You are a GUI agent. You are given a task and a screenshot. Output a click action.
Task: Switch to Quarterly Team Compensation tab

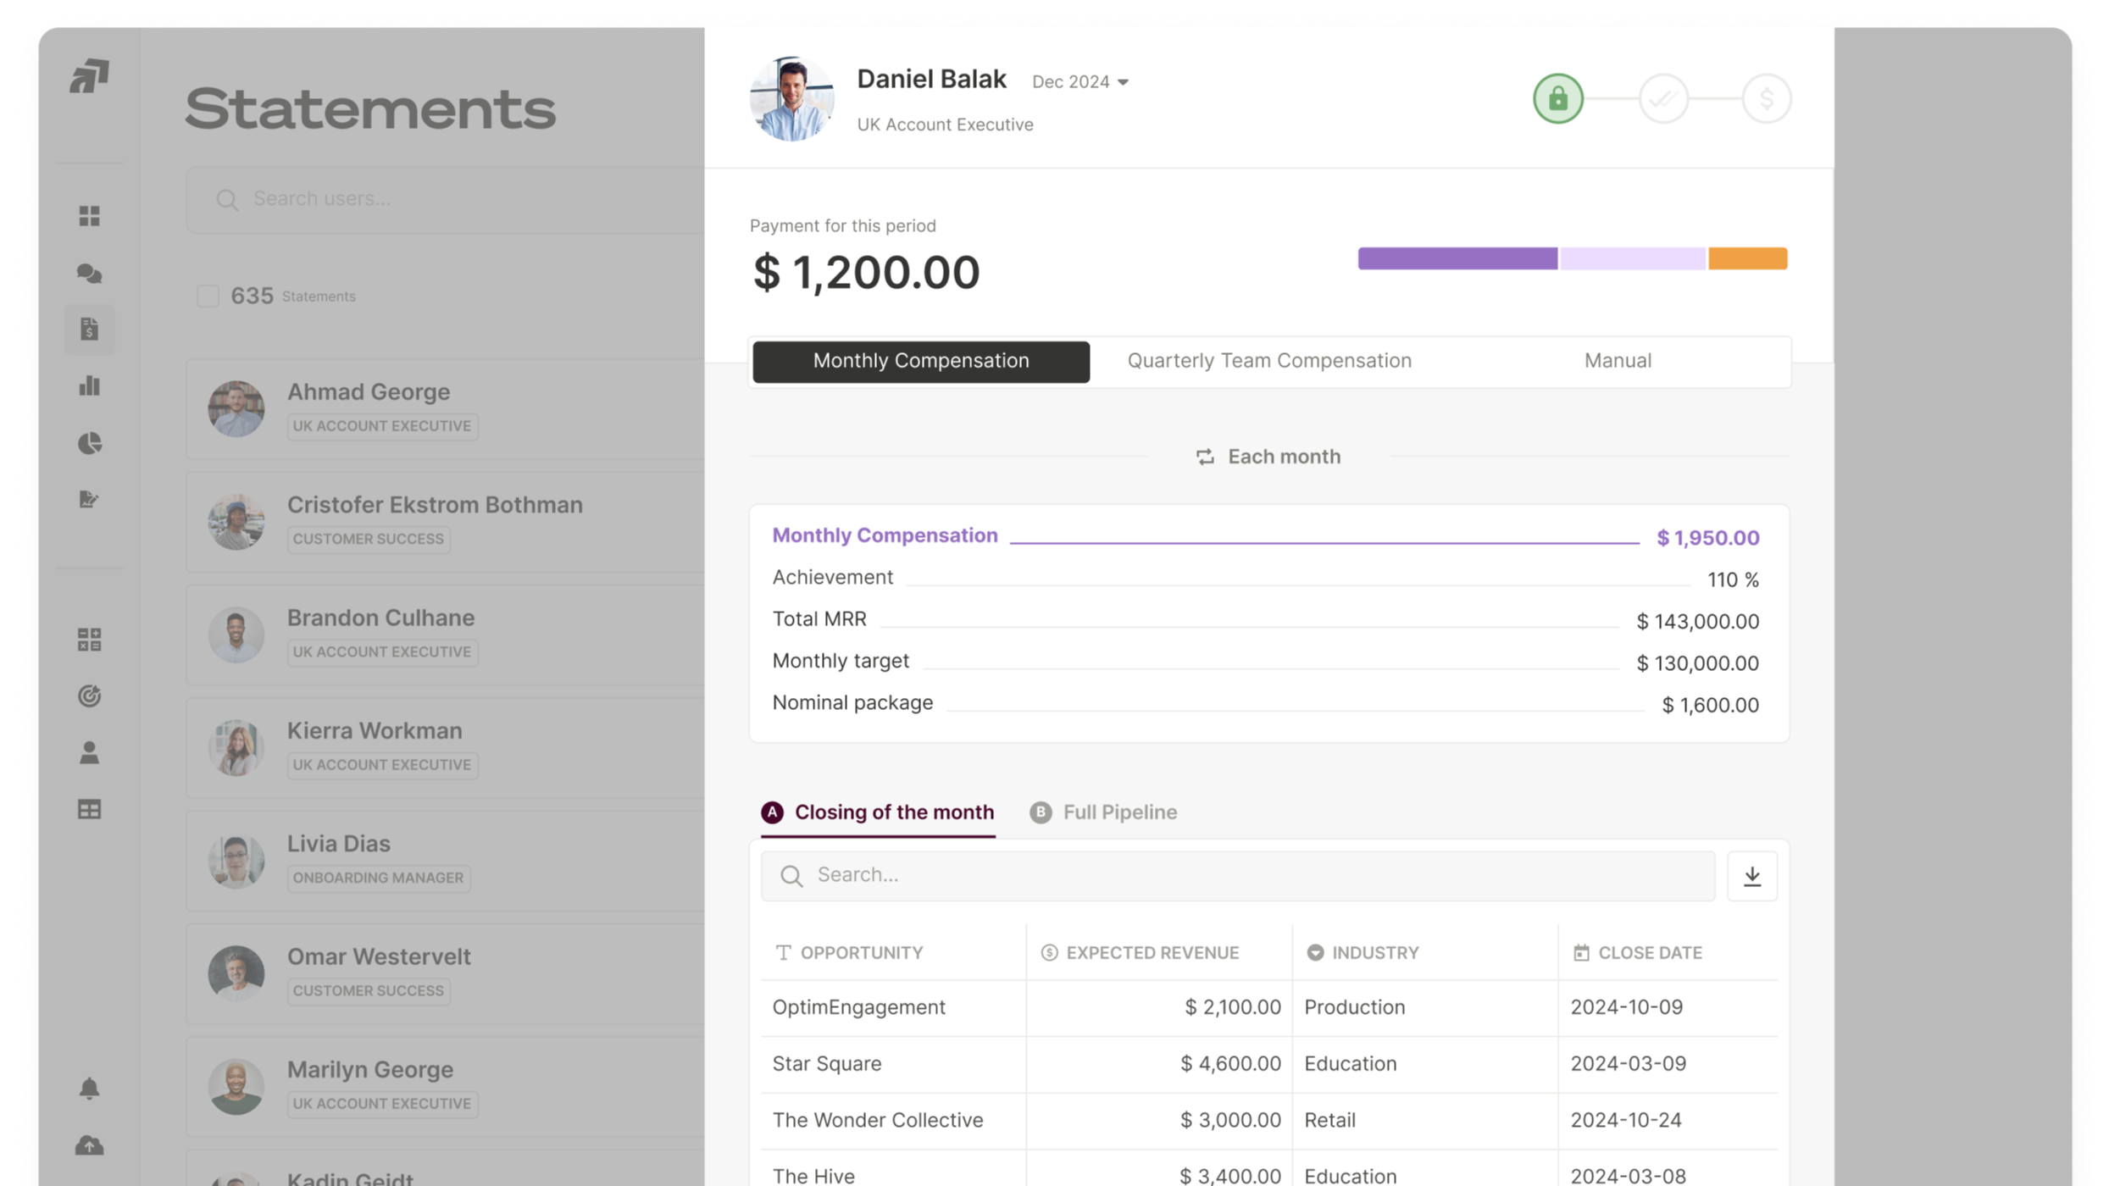click(1268, 361)
